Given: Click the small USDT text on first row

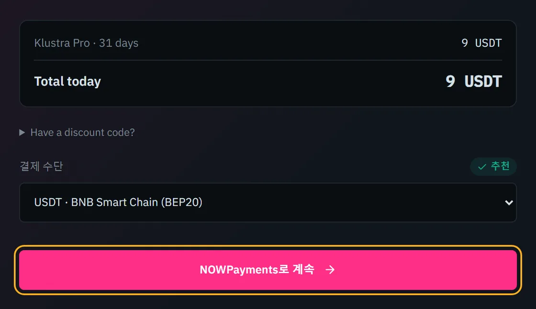Looking at the screenshot, I should point(488,43).
